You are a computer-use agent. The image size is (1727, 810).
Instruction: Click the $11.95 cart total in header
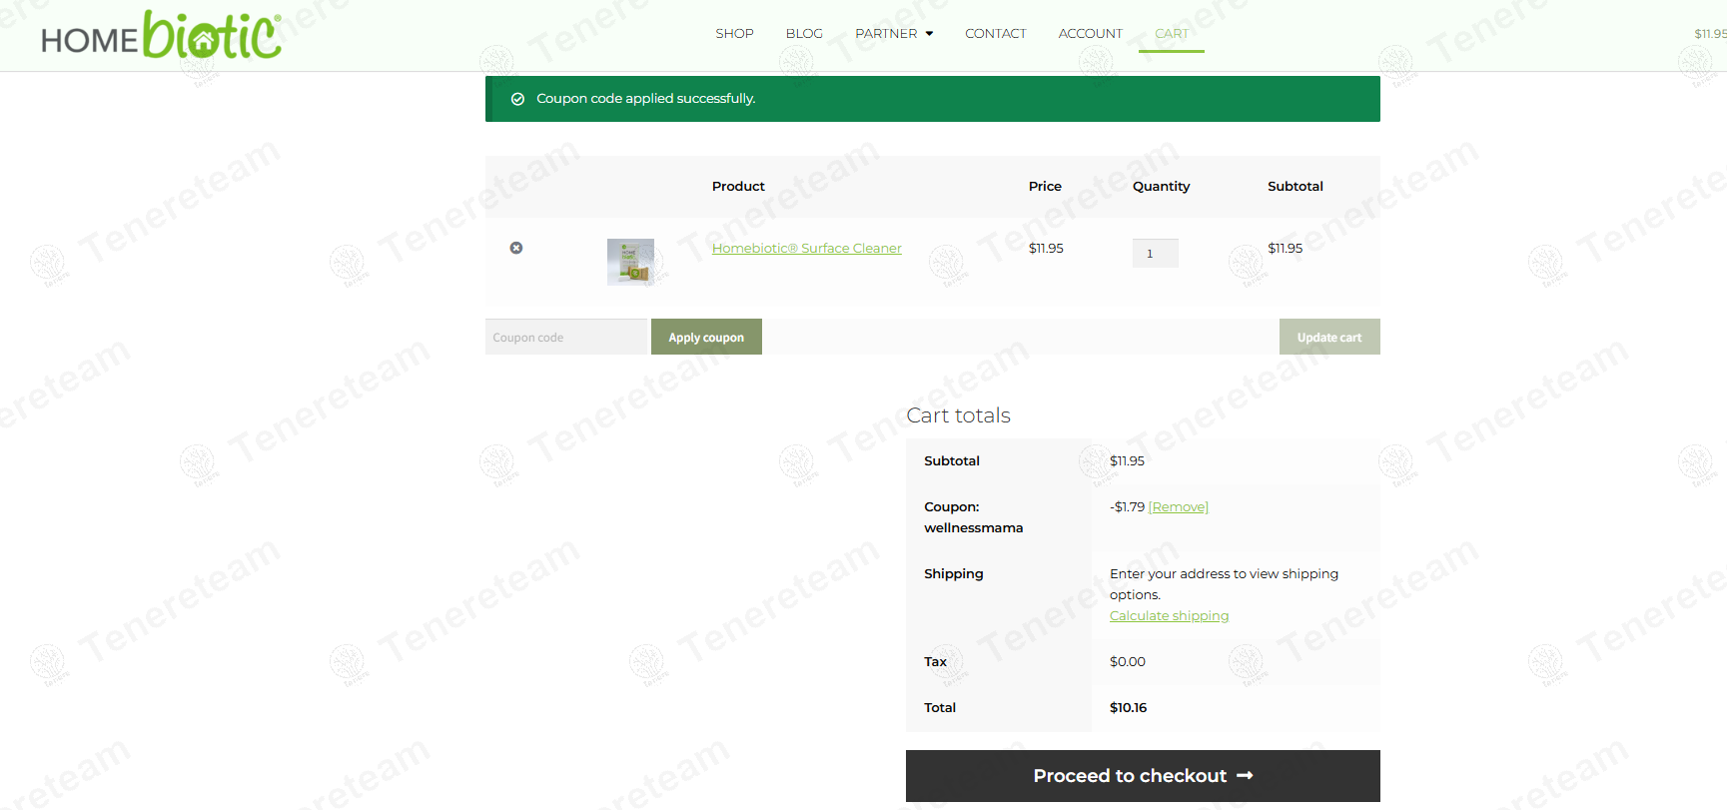pos(1710,33)
